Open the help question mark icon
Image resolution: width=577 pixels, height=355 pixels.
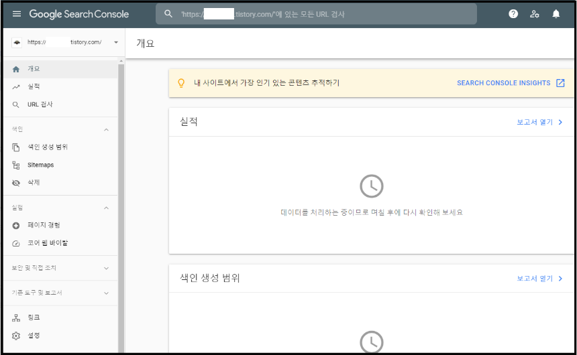(513, 14)
